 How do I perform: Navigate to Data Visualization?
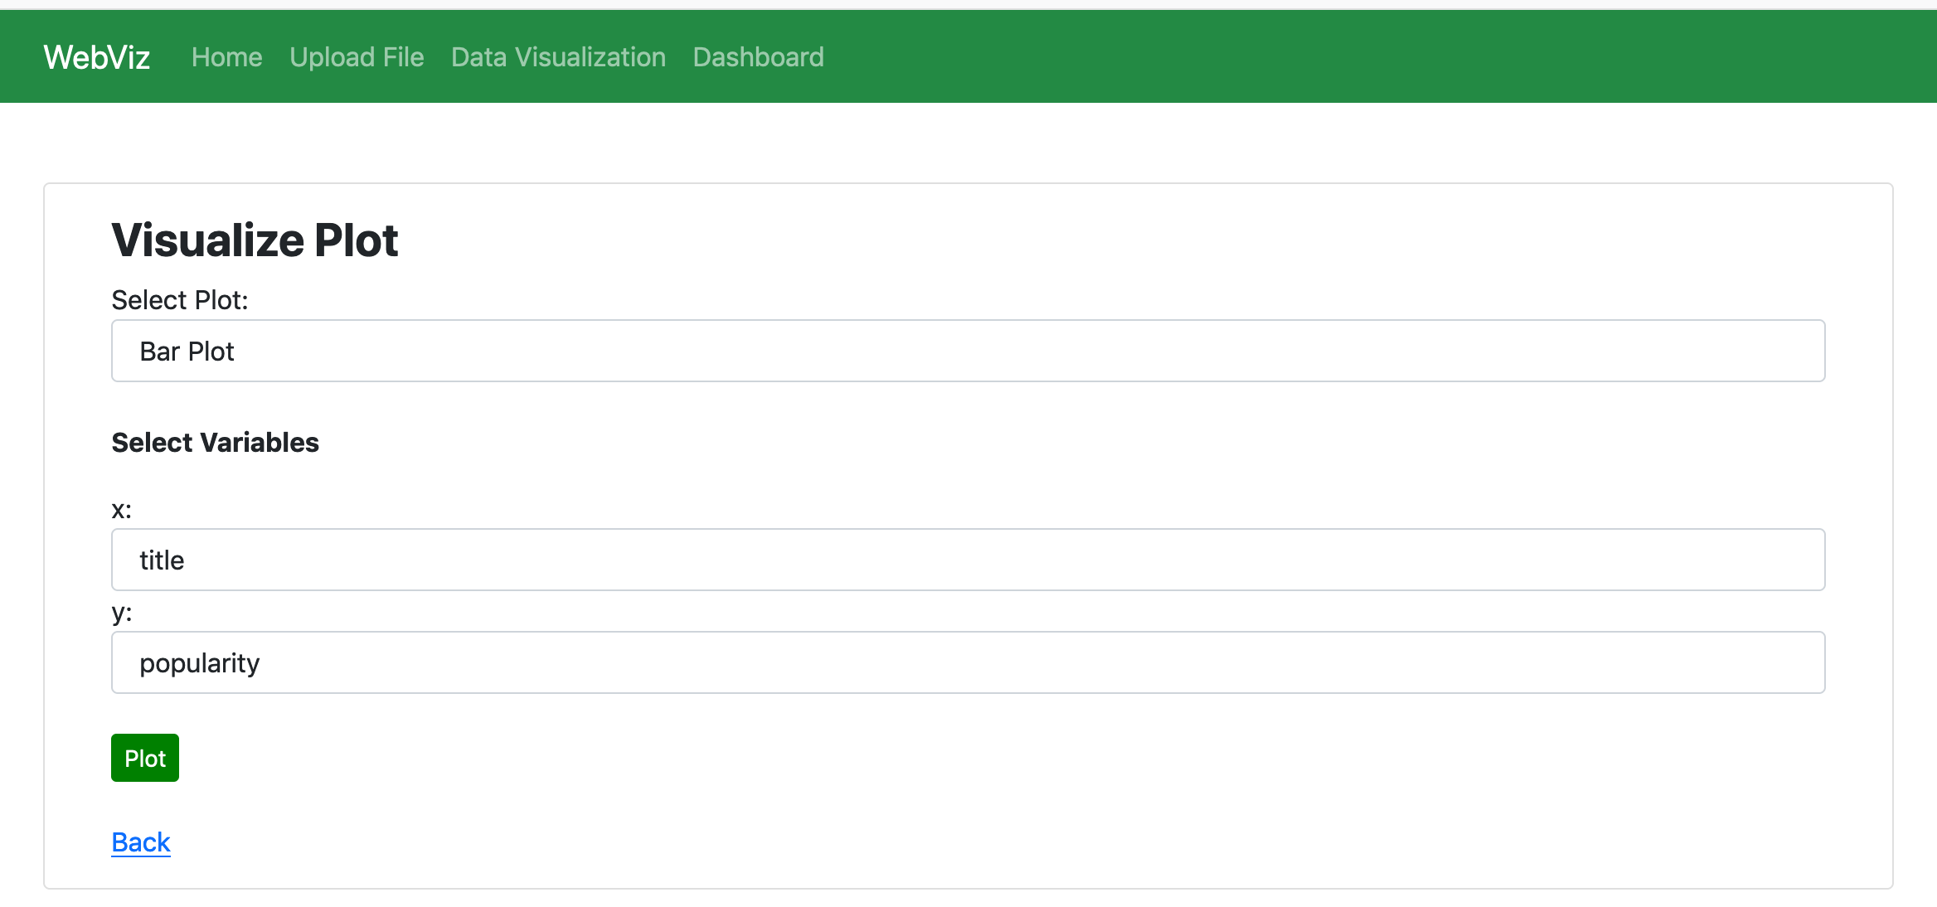pyautogui.click(x=558, y=57)
